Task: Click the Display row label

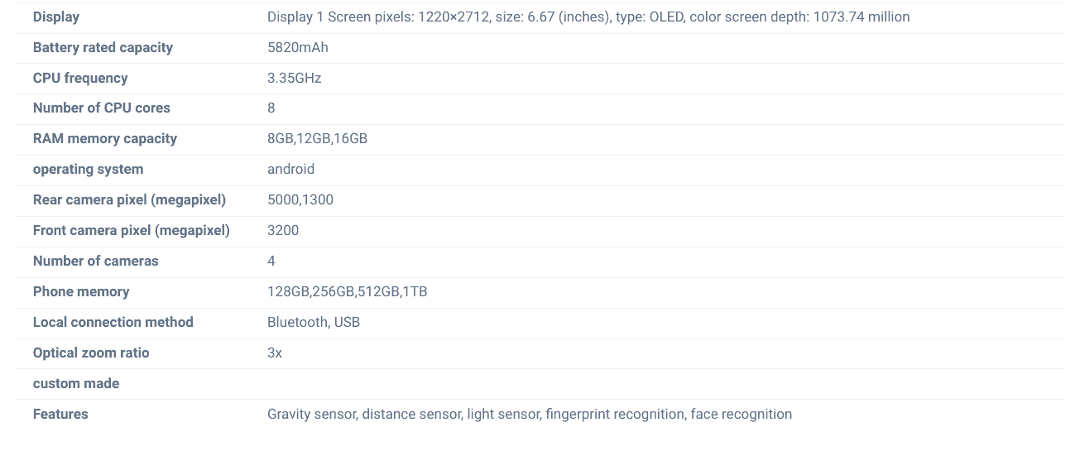Action: click(56, 17)
